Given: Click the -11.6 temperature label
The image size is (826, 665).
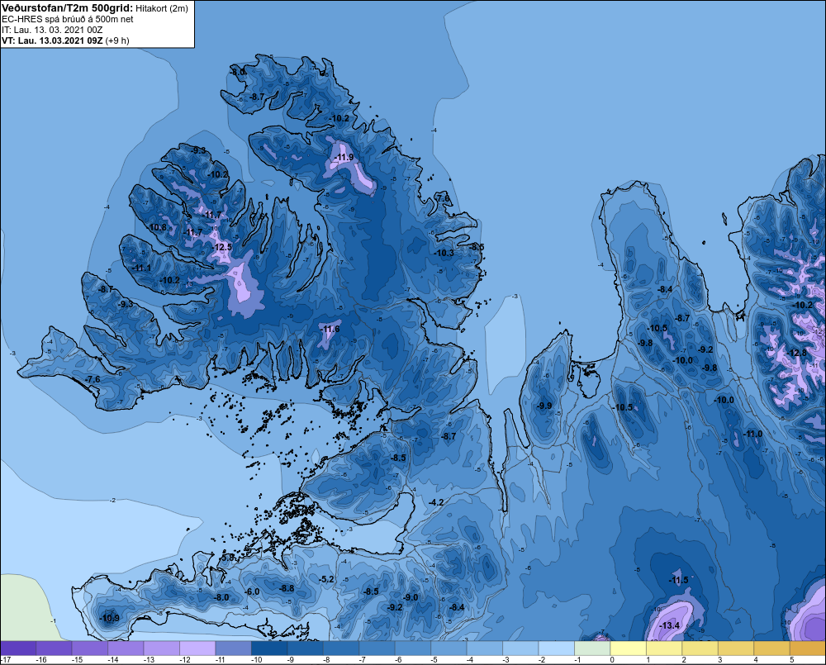Looking at the screenshot, I should click(330, 330).
